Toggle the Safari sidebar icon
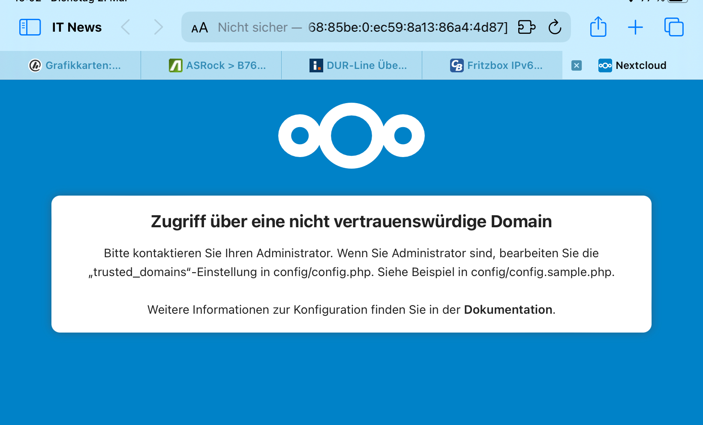The image size is (703, 425). click(x=30, y=27)
